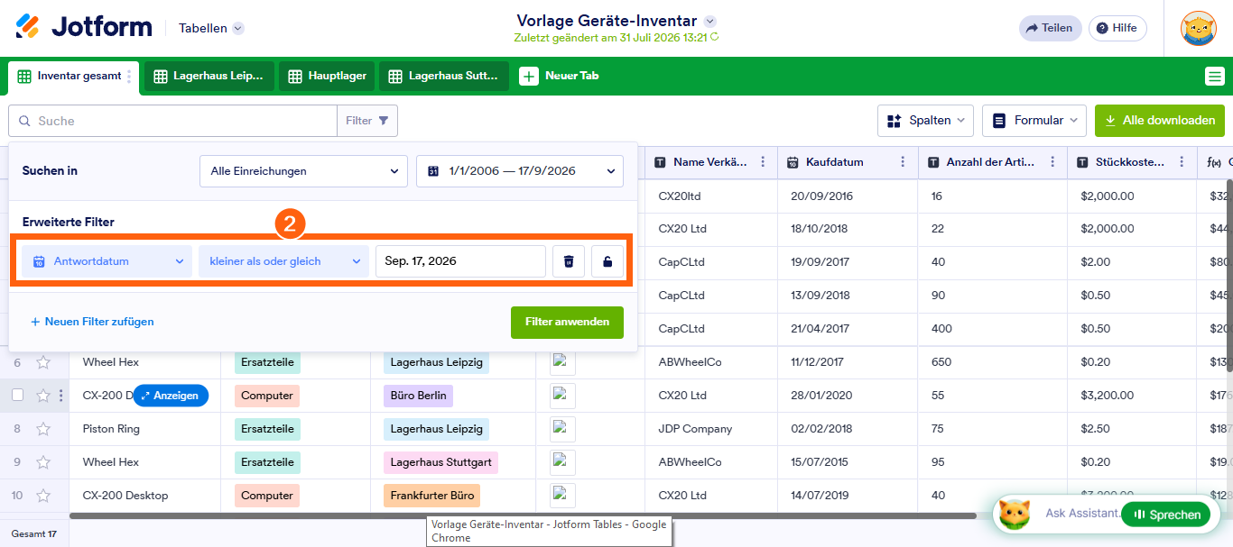Click Frankfurter Büro location tag
The height and width of the screenshot is (547, 1233).
pos(431,496)
